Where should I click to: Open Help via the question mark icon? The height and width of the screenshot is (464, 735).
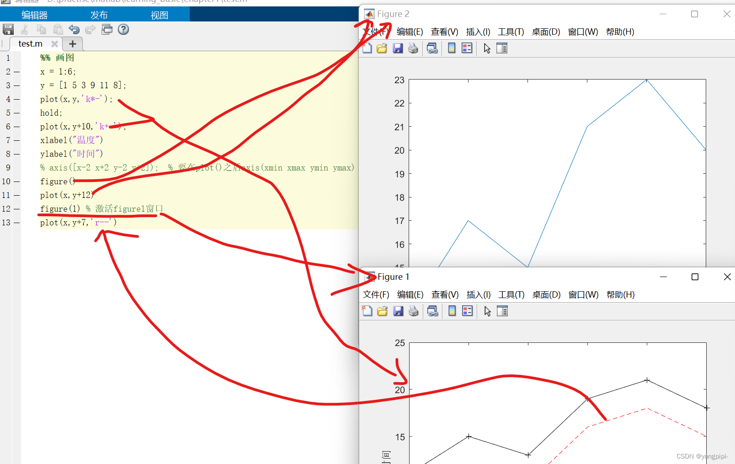123,30
